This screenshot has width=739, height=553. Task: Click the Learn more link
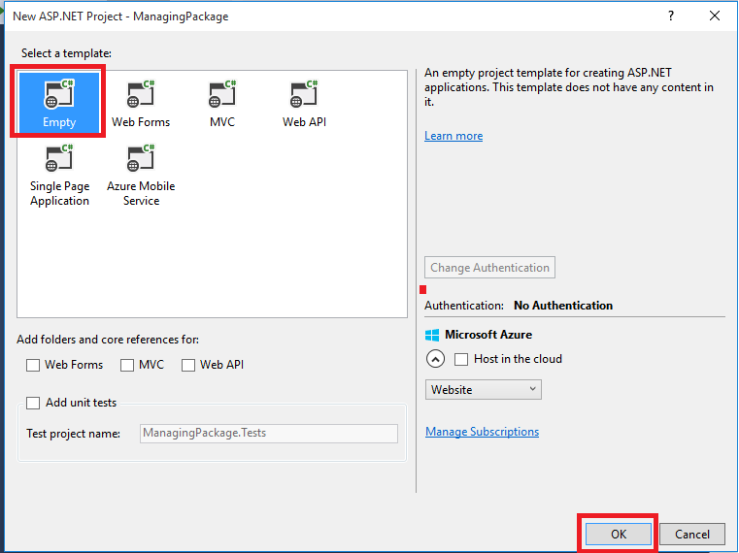point(453,136)
